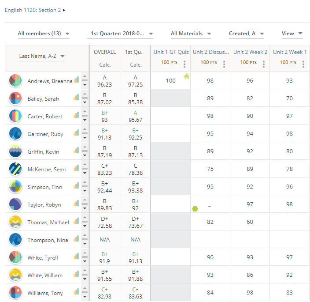Click the bar chart icon for Sarah Bailey

click(x=76, y=98)
